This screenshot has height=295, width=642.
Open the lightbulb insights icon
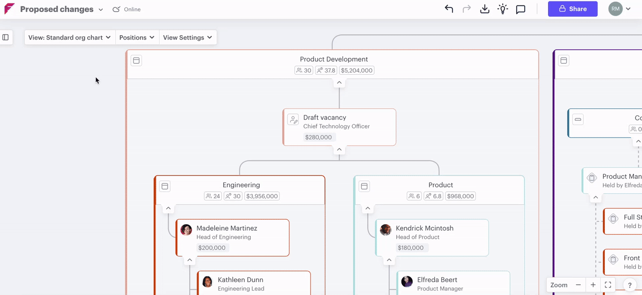coord(503,9)
